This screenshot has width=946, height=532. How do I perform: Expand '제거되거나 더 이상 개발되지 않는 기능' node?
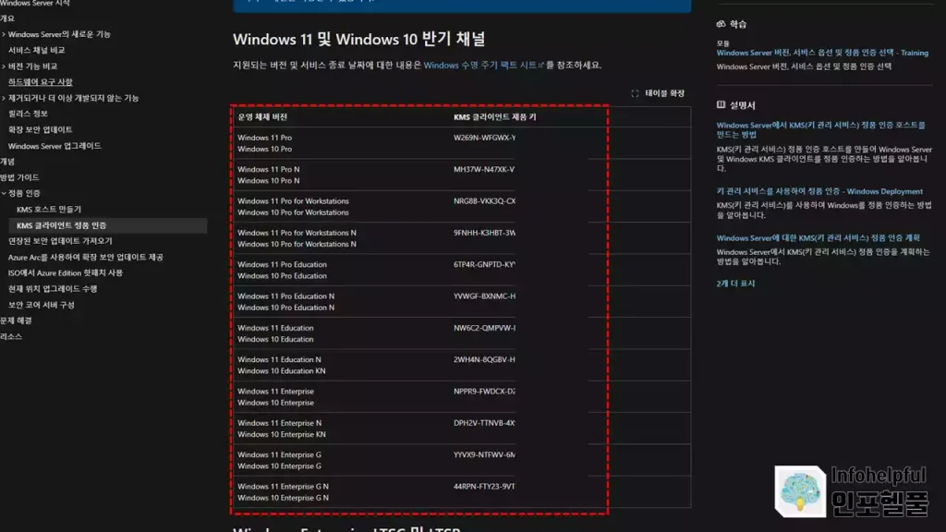[4, 98]
